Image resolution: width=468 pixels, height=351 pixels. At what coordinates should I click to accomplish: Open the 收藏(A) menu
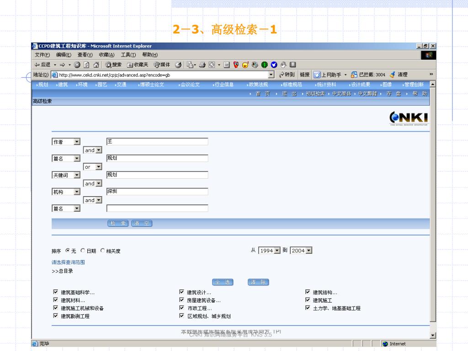pyautogui.click(x=106, y=55)
